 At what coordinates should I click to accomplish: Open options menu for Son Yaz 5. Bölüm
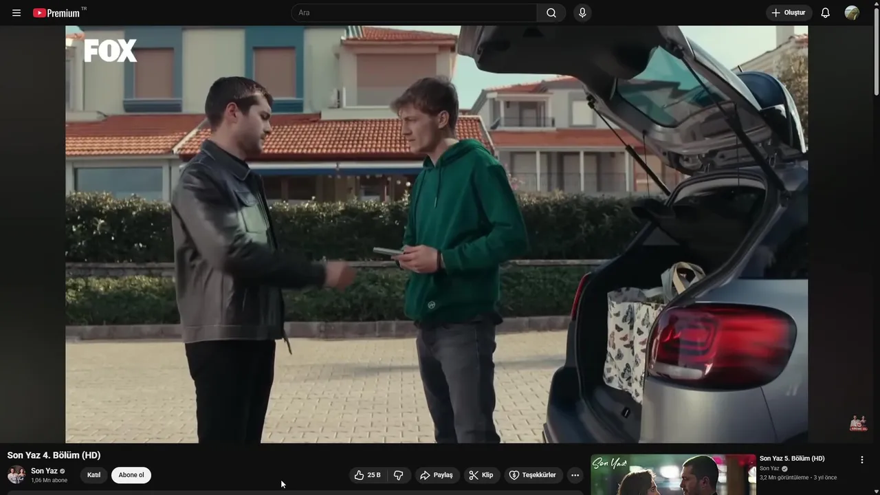click(x=862, y=460)
